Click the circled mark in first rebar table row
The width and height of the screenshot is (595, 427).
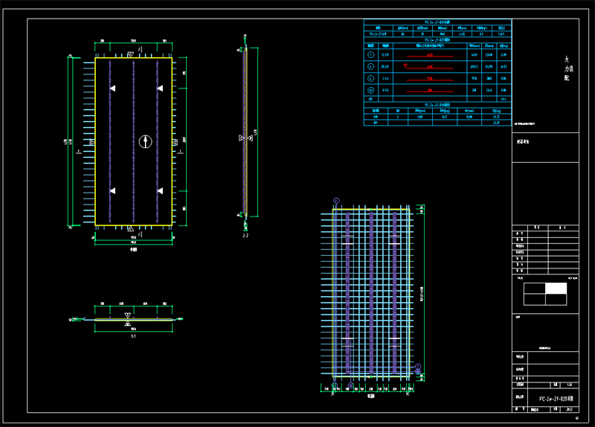370,54
